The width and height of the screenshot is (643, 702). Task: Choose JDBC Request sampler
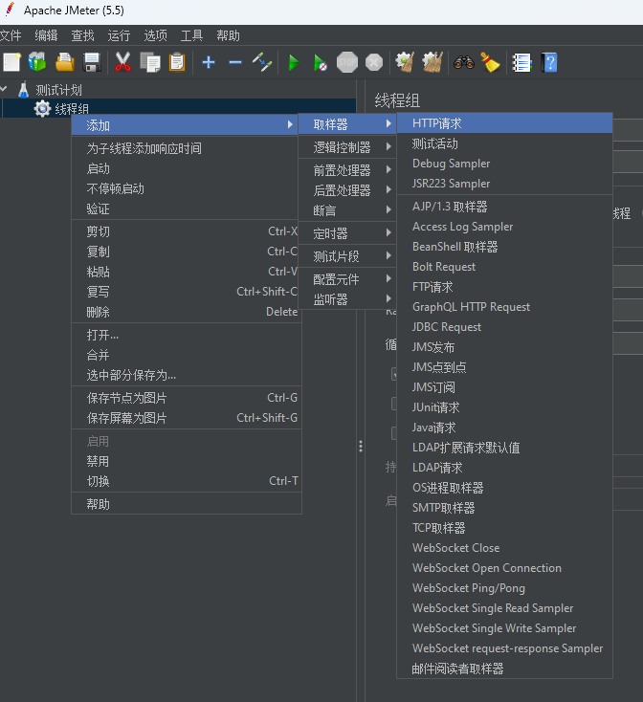tap(447, 327)
